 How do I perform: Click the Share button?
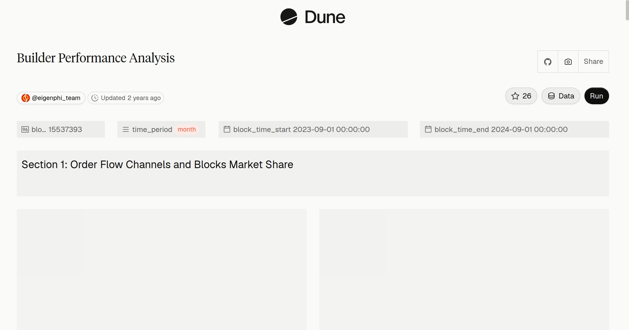(593, 62)
